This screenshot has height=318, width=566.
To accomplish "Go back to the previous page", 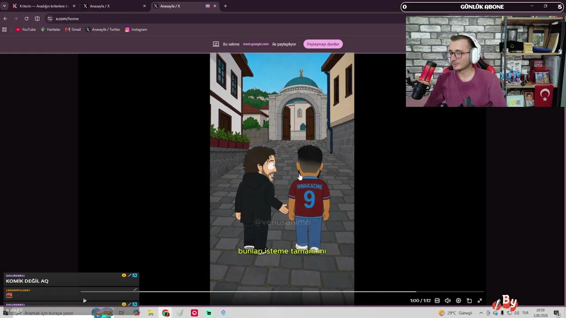I will click(x=5, y=19).
